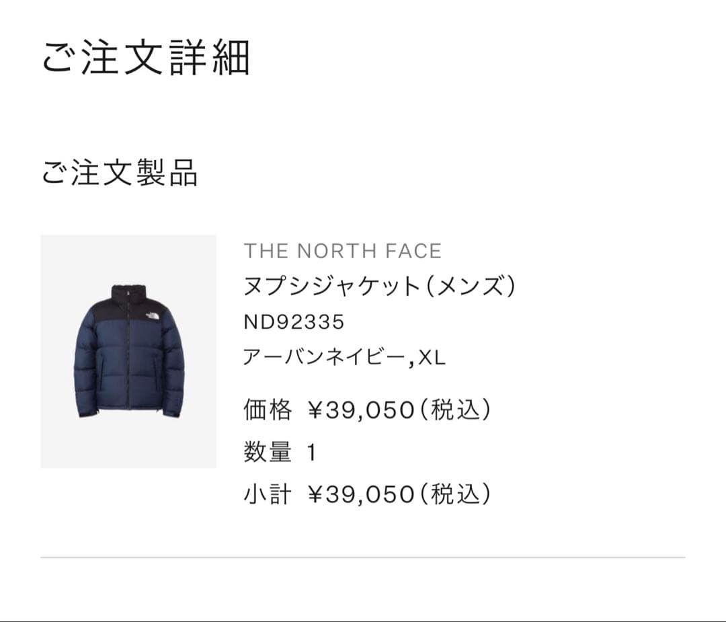The width and height of the screenshot is (726, 622).
Task: Click the 数量 label
Action: [268, 452]
